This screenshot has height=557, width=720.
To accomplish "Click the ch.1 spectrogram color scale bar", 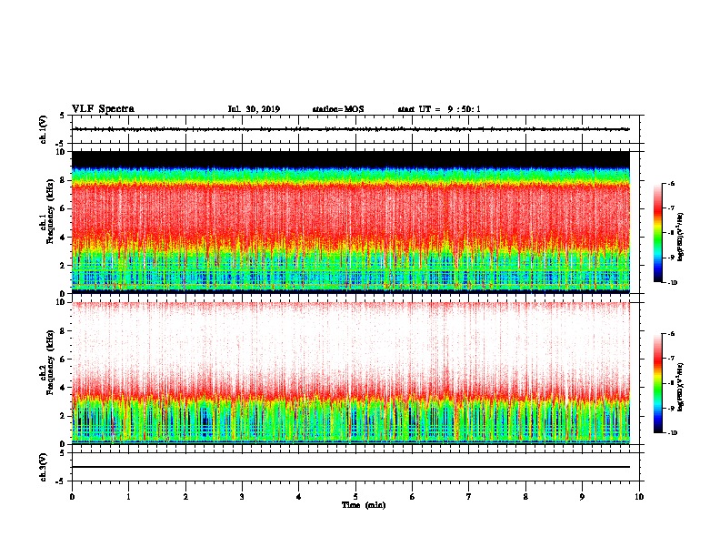I will [x=657, y=233].
